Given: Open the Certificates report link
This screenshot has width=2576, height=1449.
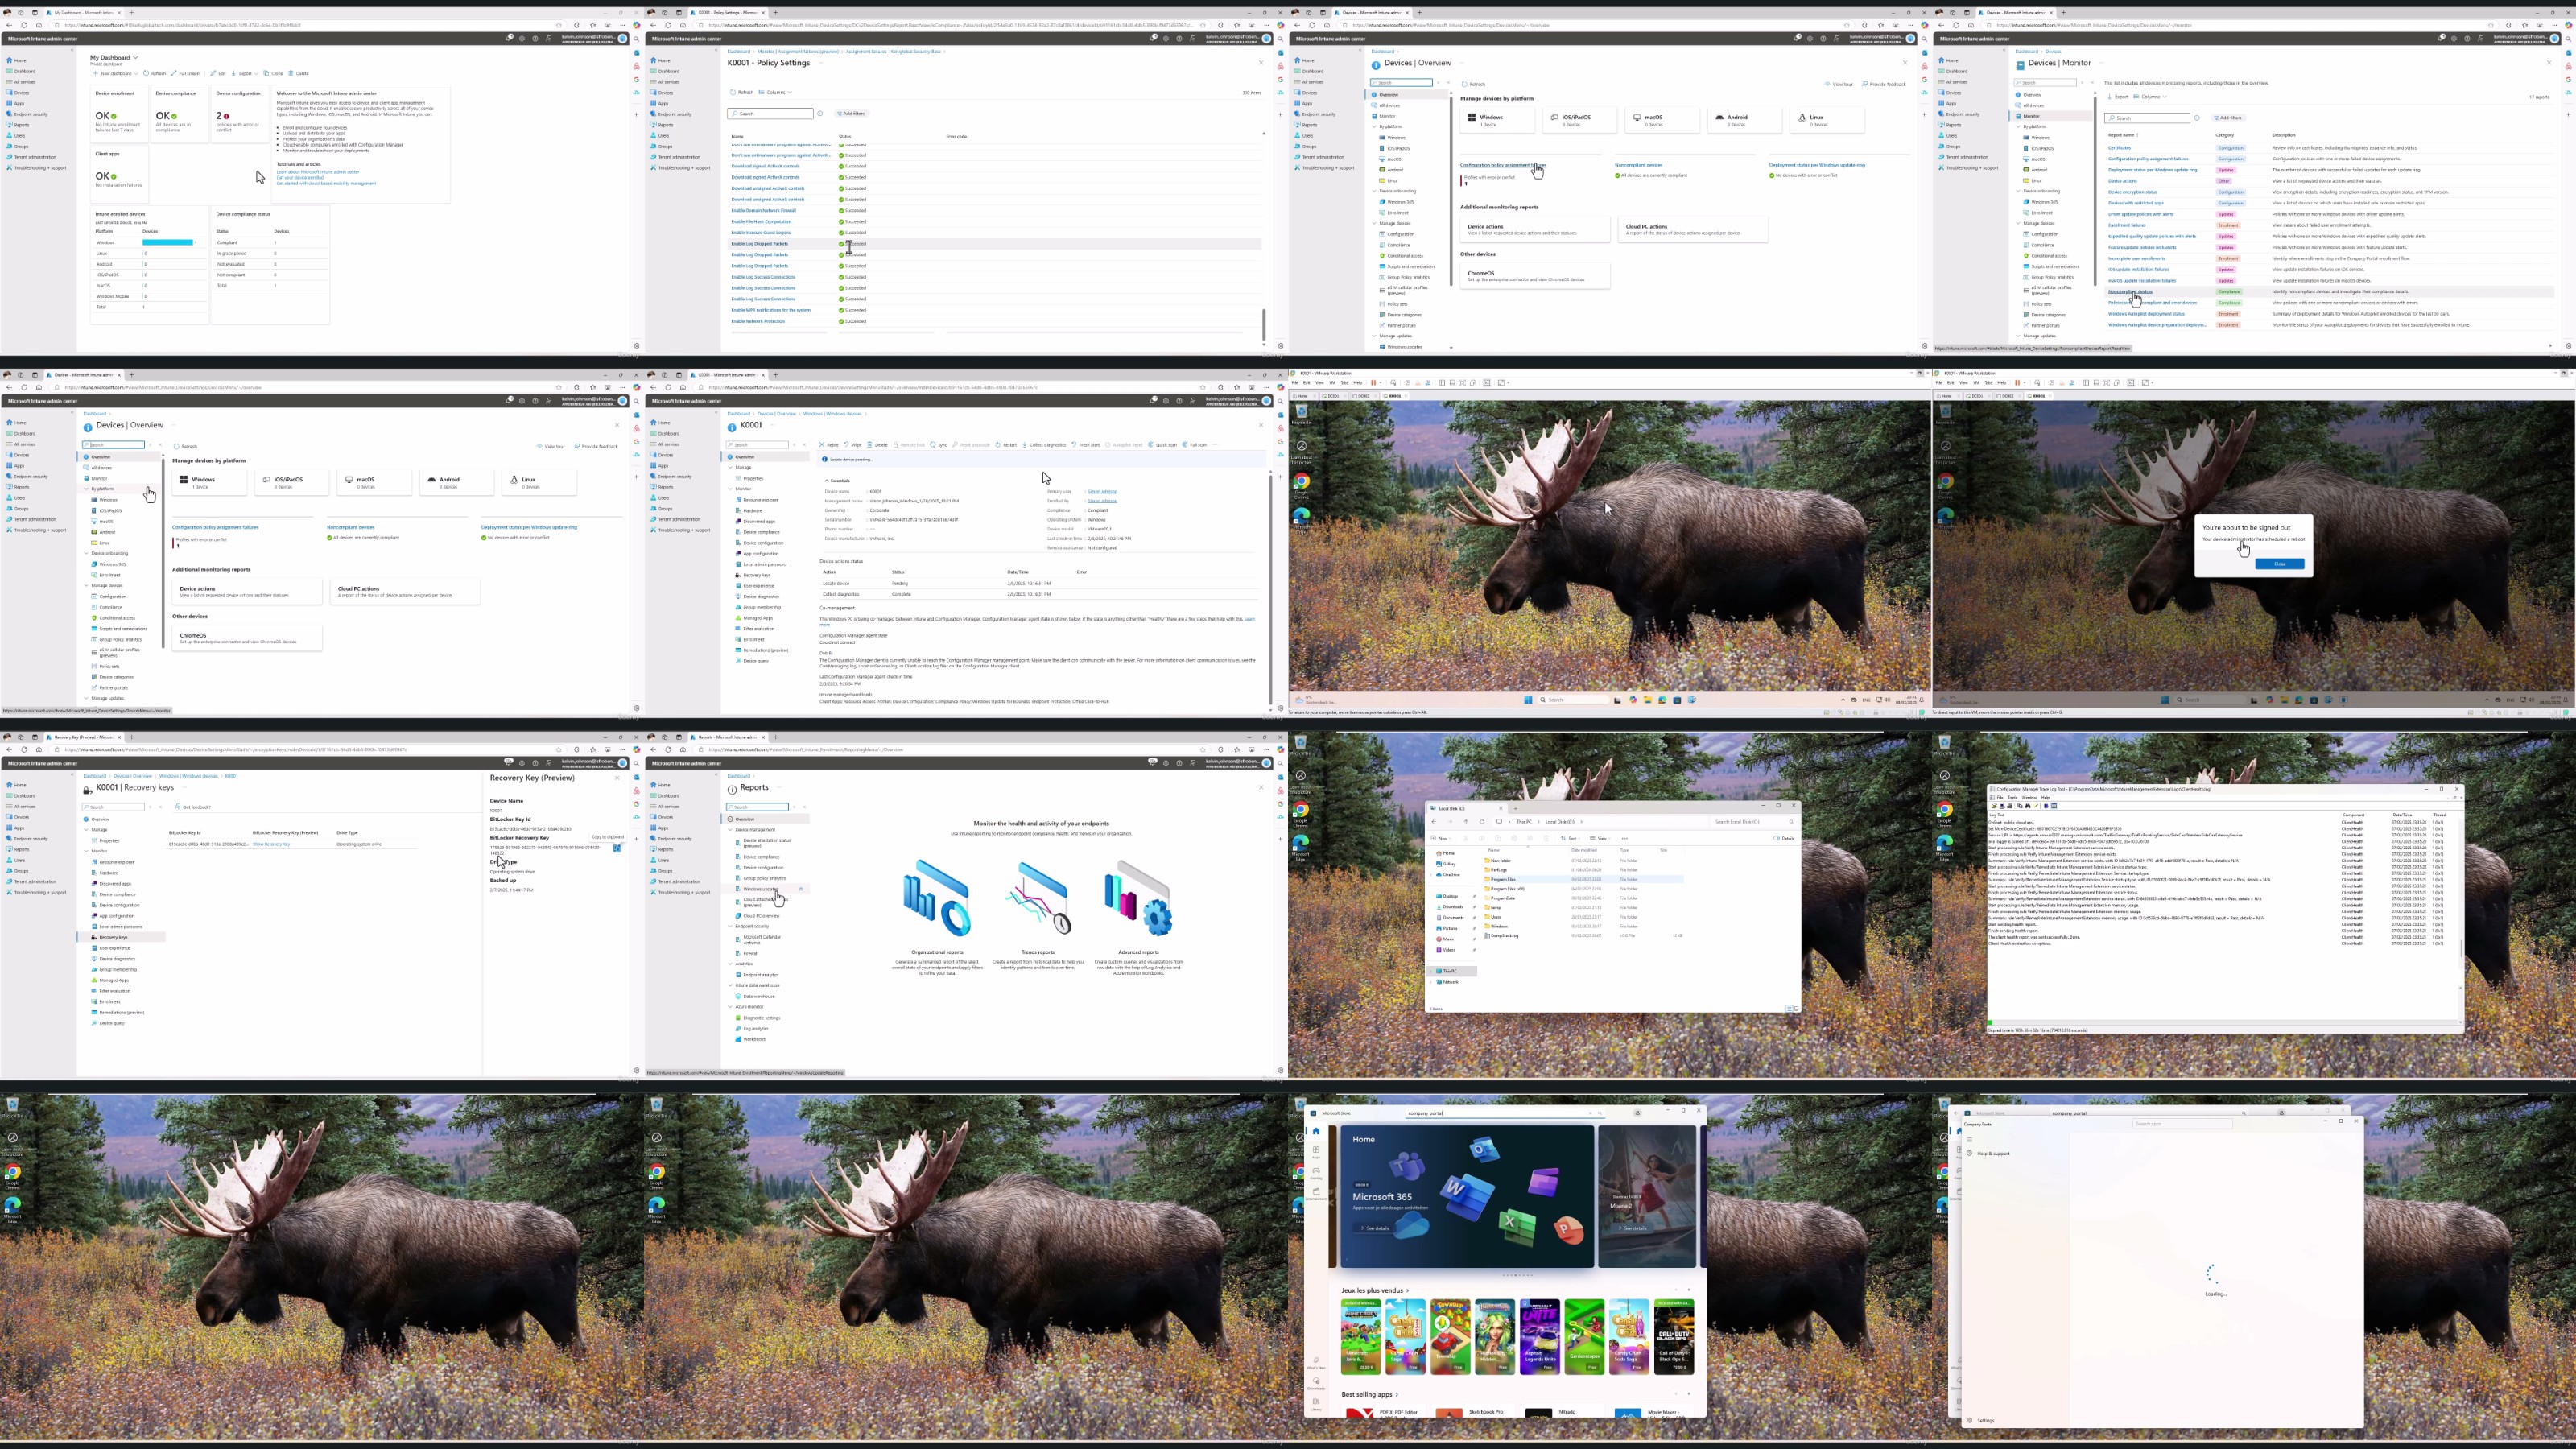Looking at the screenshot, I should tap(2119, 148).
